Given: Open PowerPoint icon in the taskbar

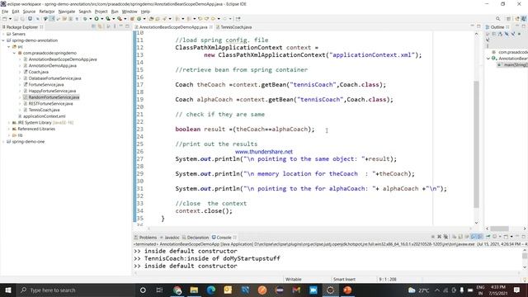Looking at the screenshot, I should click(x=347, y=290).
